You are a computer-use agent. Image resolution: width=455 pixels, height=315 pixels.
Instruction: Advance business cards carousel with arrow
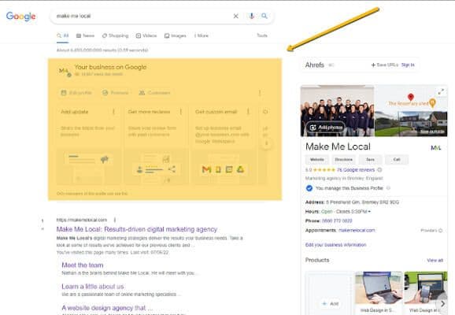click(x=267, y=143)
